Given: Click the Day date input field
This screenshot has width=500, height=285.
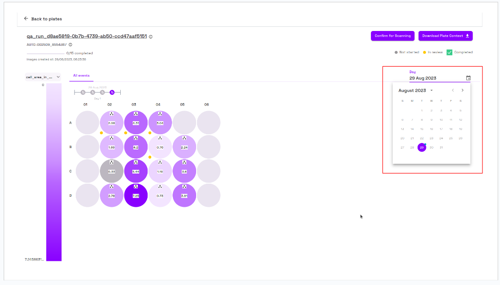Looking at the screenshot, I should coord(435,78).
